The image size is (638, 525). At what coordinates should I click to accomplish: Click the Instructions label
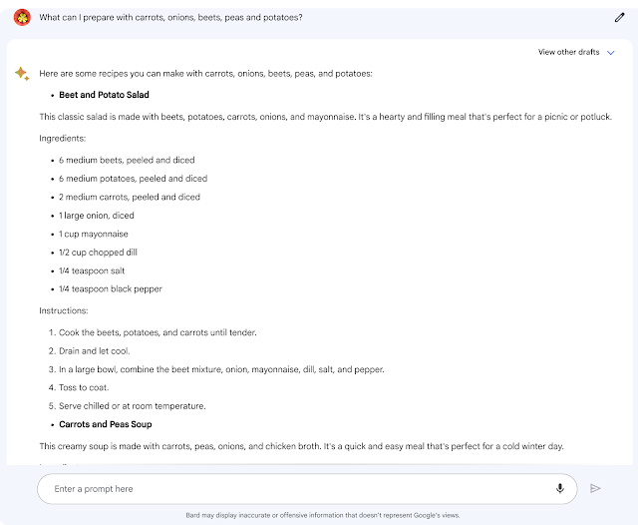point(64,310)
